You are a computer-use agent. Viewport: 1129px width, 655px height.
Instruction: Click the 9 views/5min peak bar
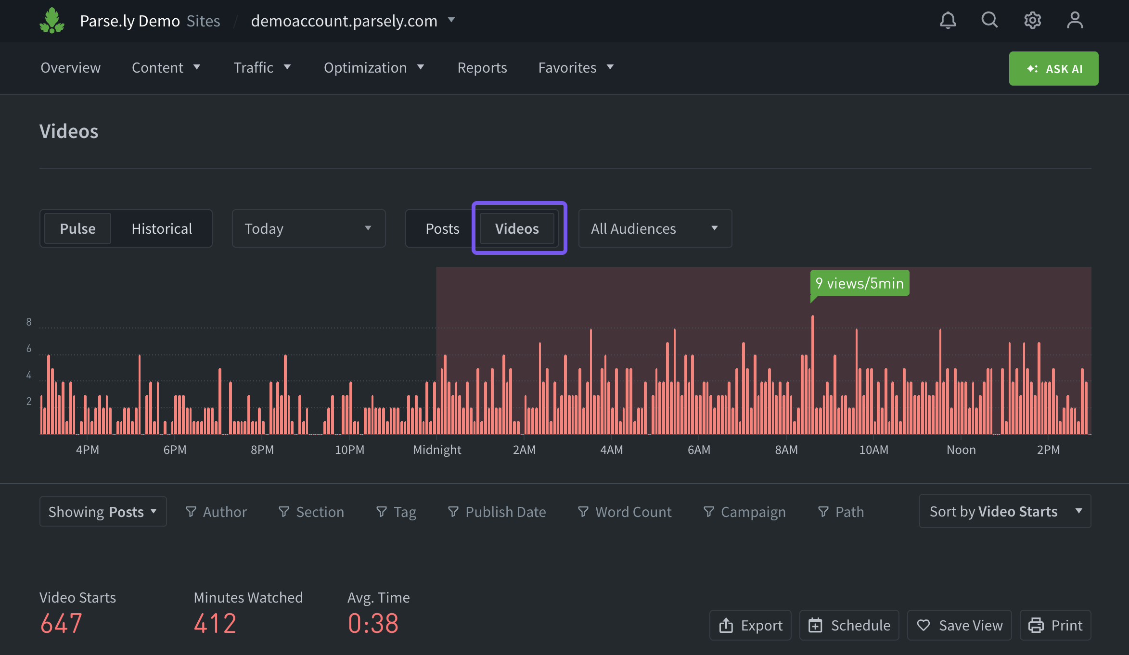[813, 375]
